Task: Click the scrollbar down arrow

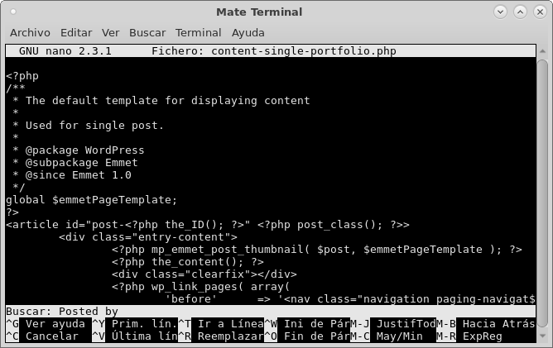Action: pyautogui.click(x=542, y=336)
